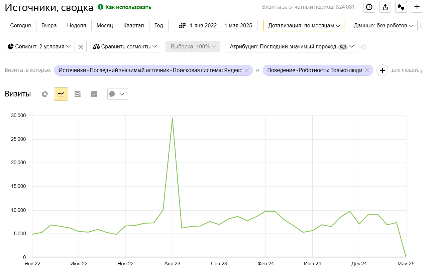Screen dimensions: 422x274
Task: Select the "Неделя" period tab
Action: [77, 26]
